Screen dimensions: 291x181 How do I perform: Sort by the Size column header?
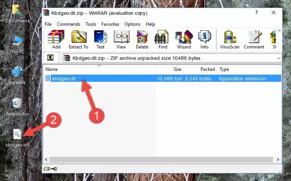(x=169, y=69)
